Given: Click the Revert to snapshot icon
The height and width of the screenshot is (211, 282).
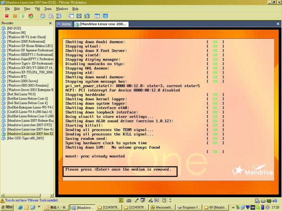Looking at the screenshot, I should tap(51, 16).
